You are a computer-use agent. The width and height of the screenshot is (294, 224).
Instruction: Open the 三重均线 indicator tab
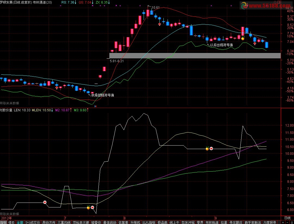pyautogui.click(x=64, y=222)
